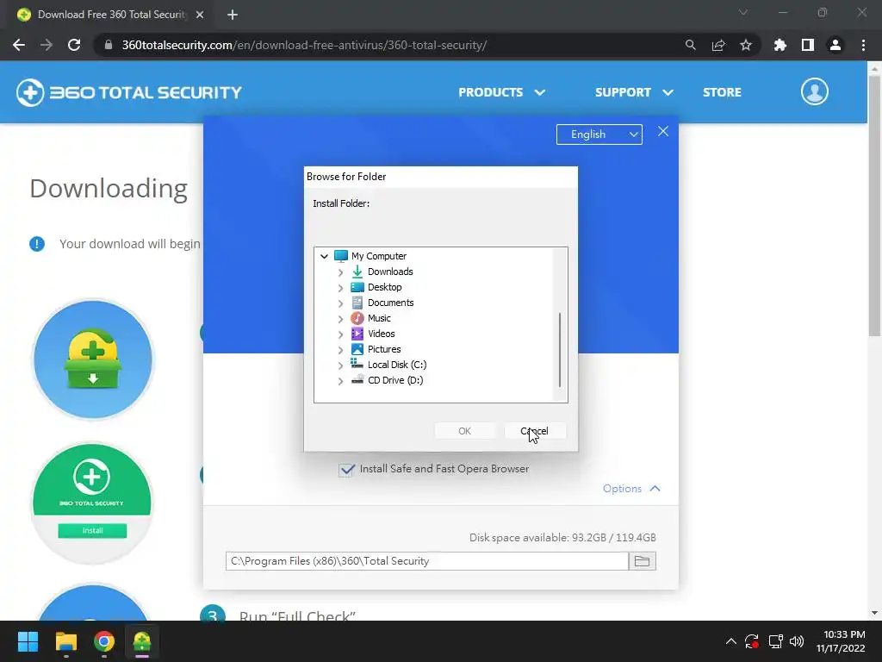Click OK in Browse for Folder

click(464, 431)
